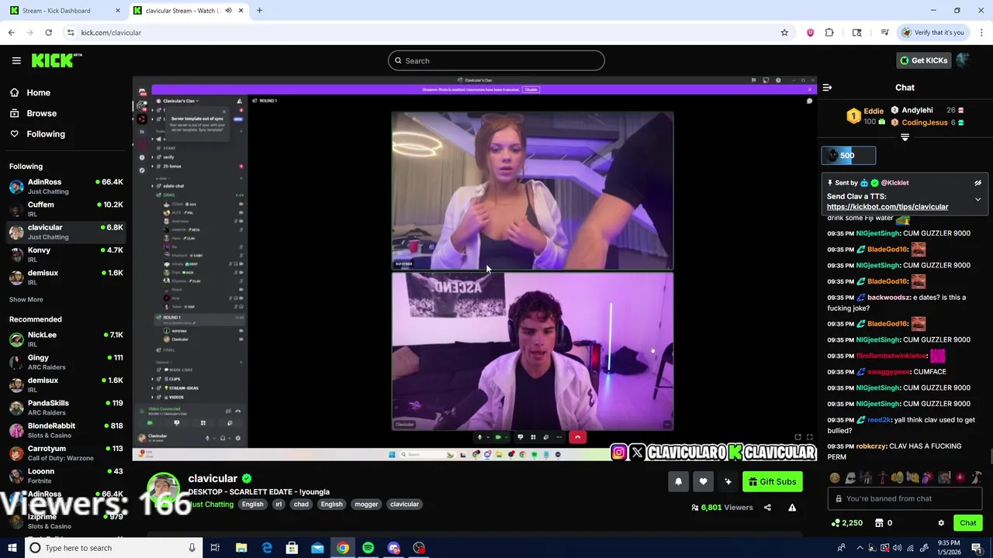
Task: Expand the gift leaderboard
Action: pyautogui.click(x=905, y=138)
